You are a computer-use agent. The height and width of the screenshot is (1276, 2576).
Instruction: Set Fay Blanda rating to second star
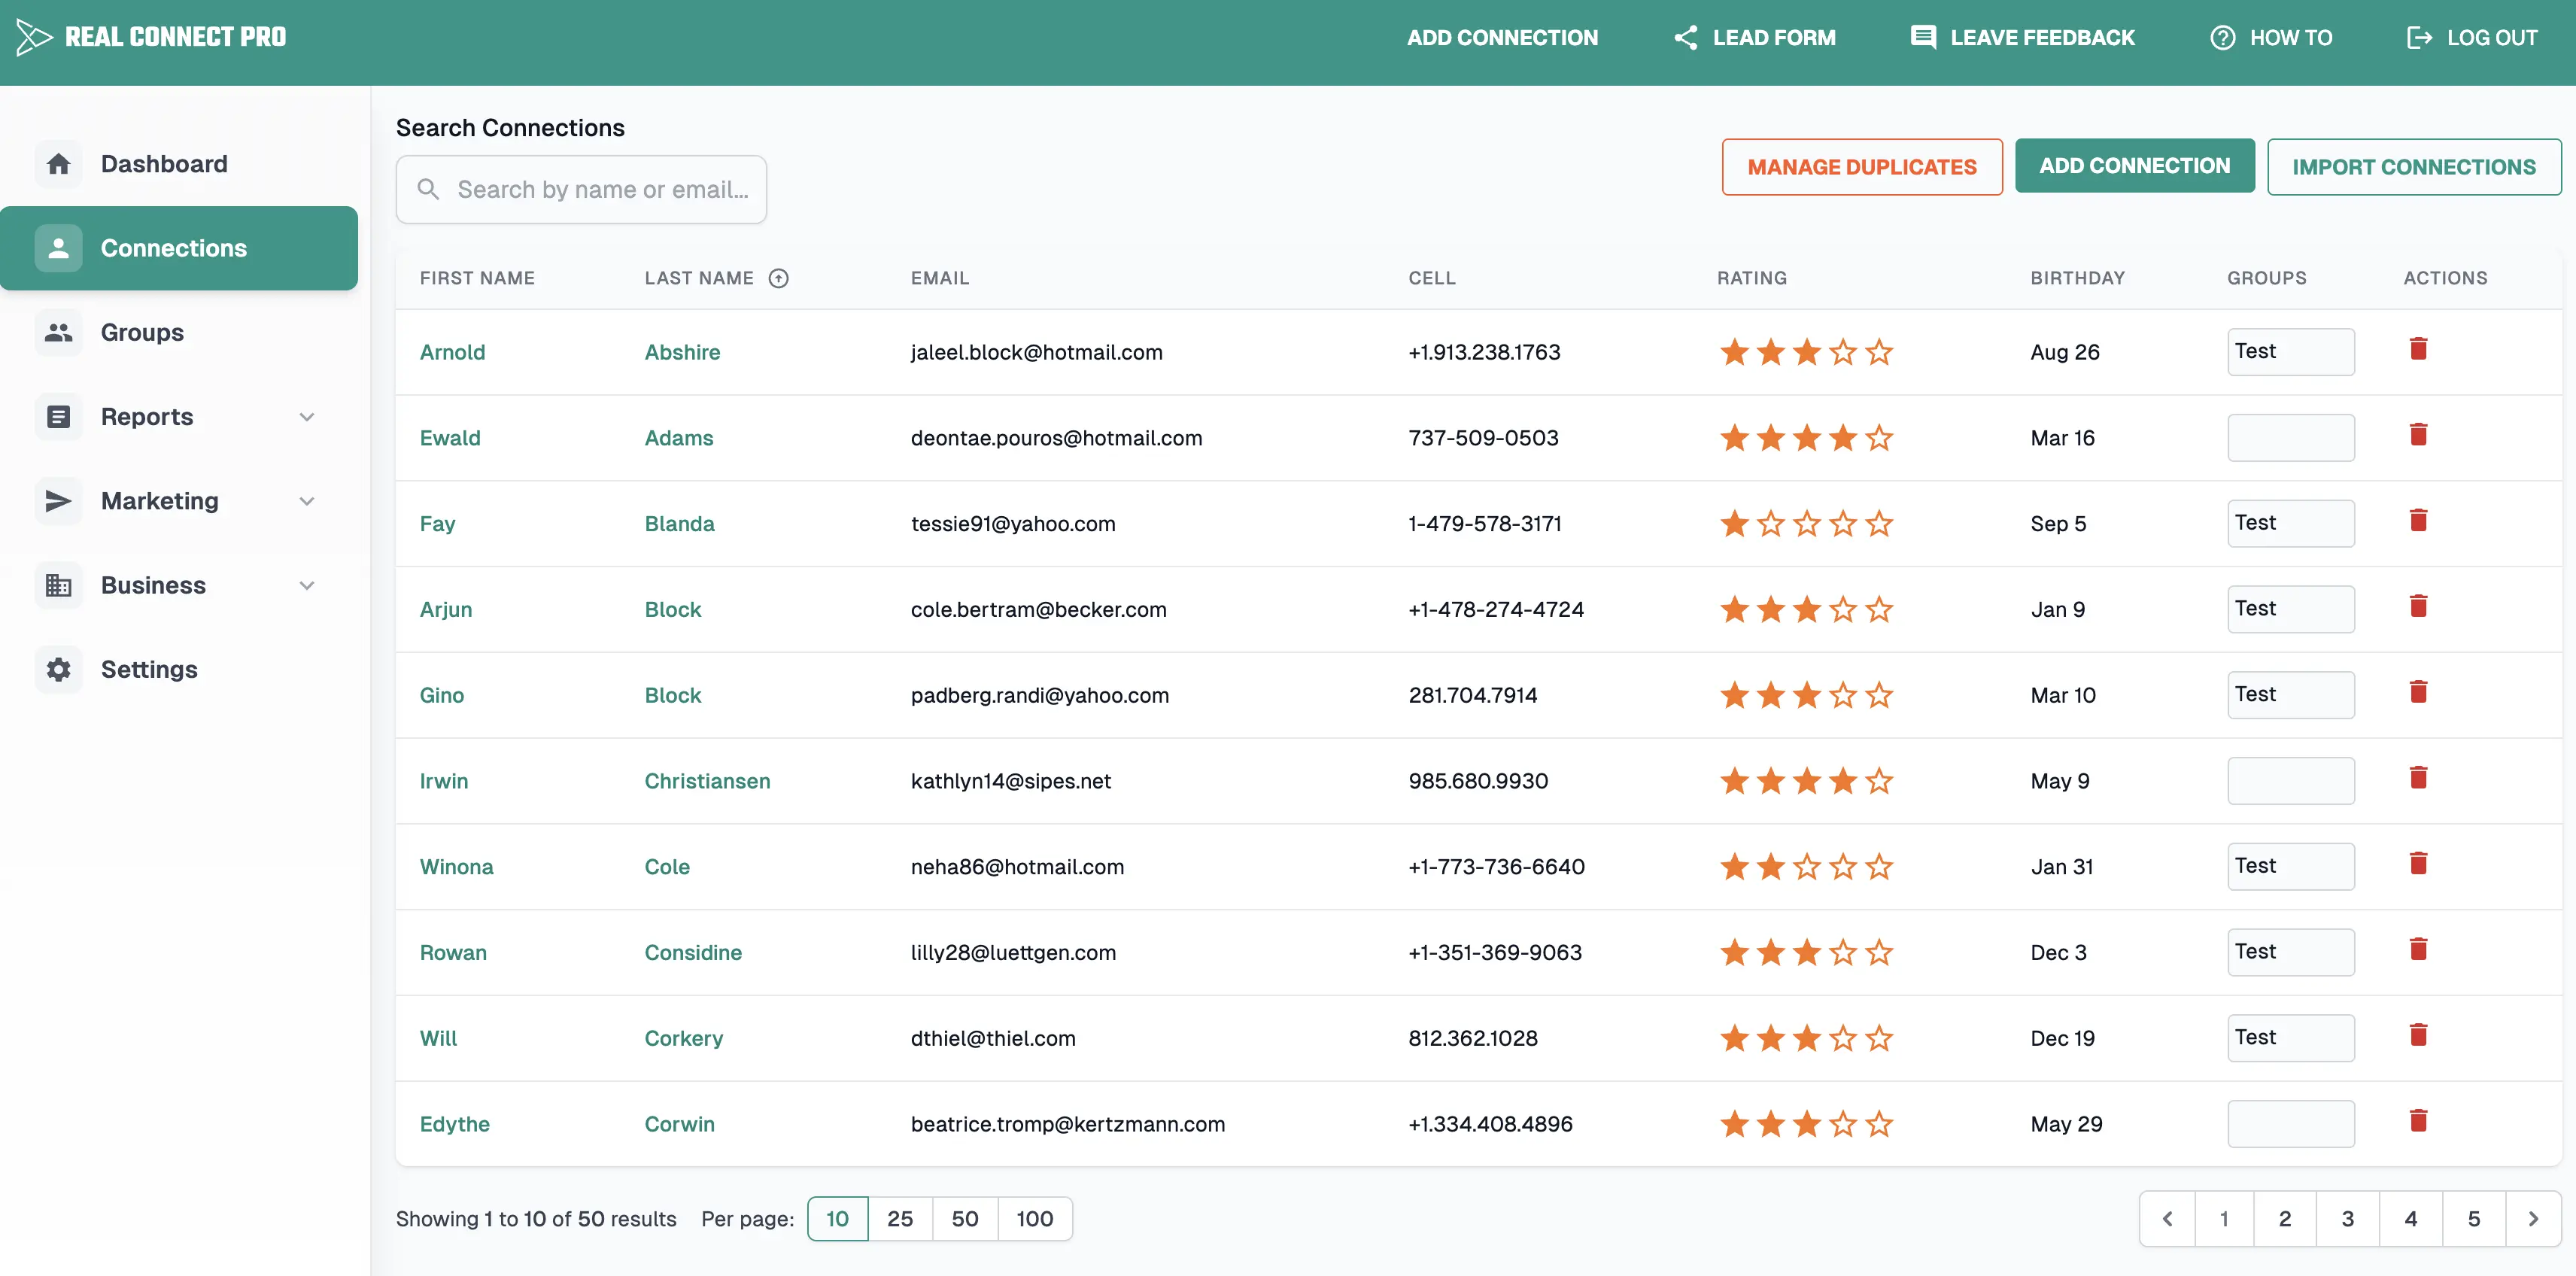[1770, 524]
